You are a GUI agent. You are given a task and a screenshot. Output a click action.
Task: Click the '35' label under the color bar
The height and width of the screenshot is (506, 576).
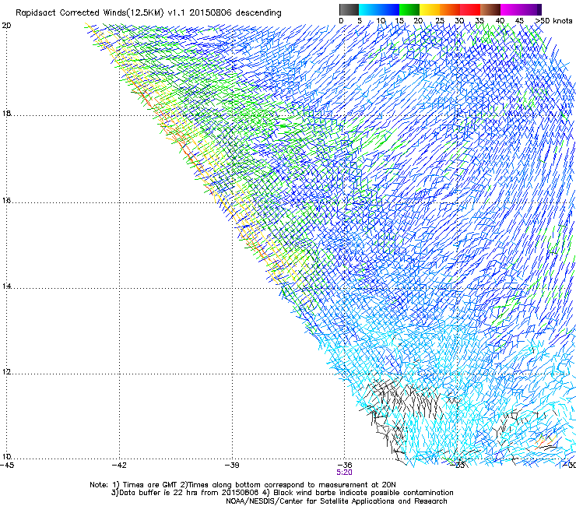pos(479,21)
